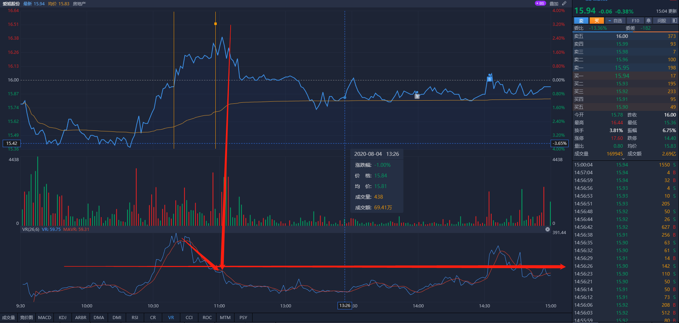Select the 卖一 15.95 order row

tap(625, 68)
